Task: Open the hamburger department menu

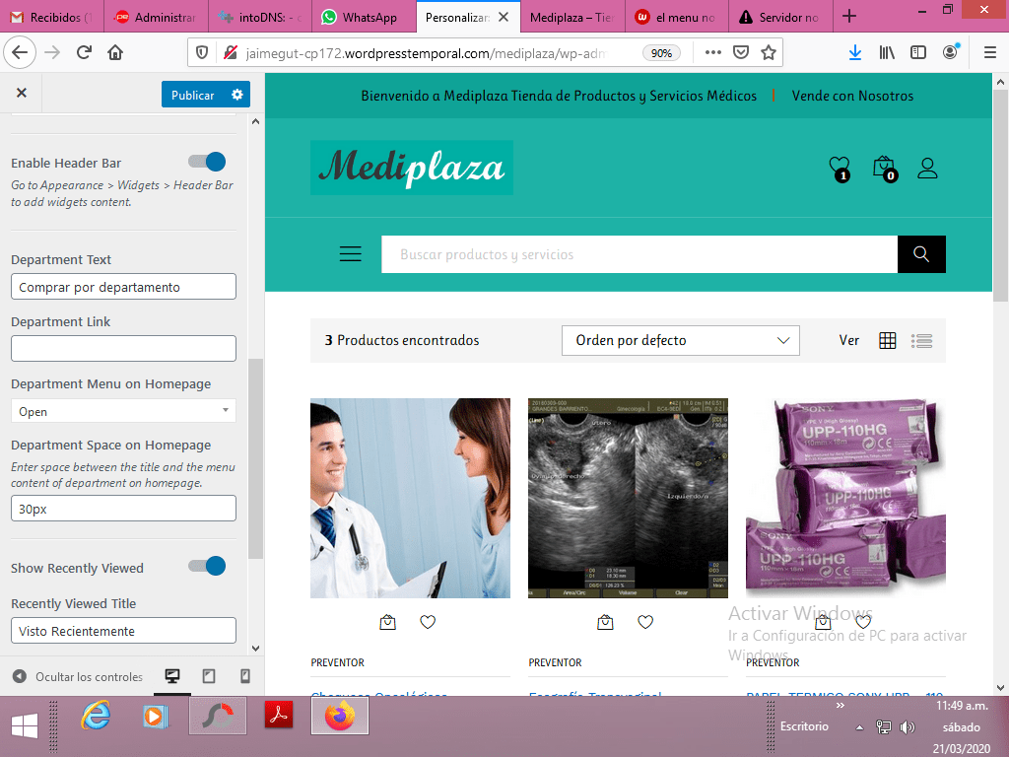Action: pos(351,253)
